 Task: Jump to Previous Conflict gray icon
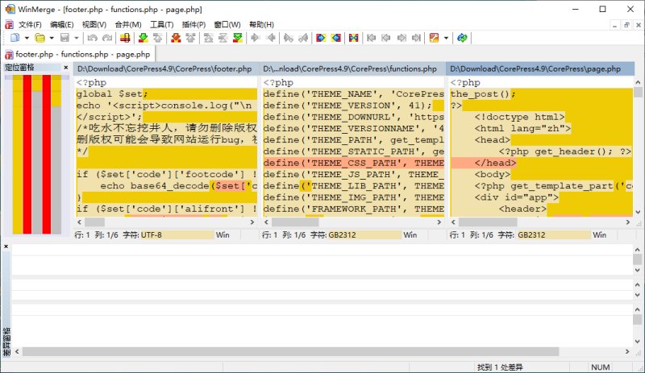point(190,38)
